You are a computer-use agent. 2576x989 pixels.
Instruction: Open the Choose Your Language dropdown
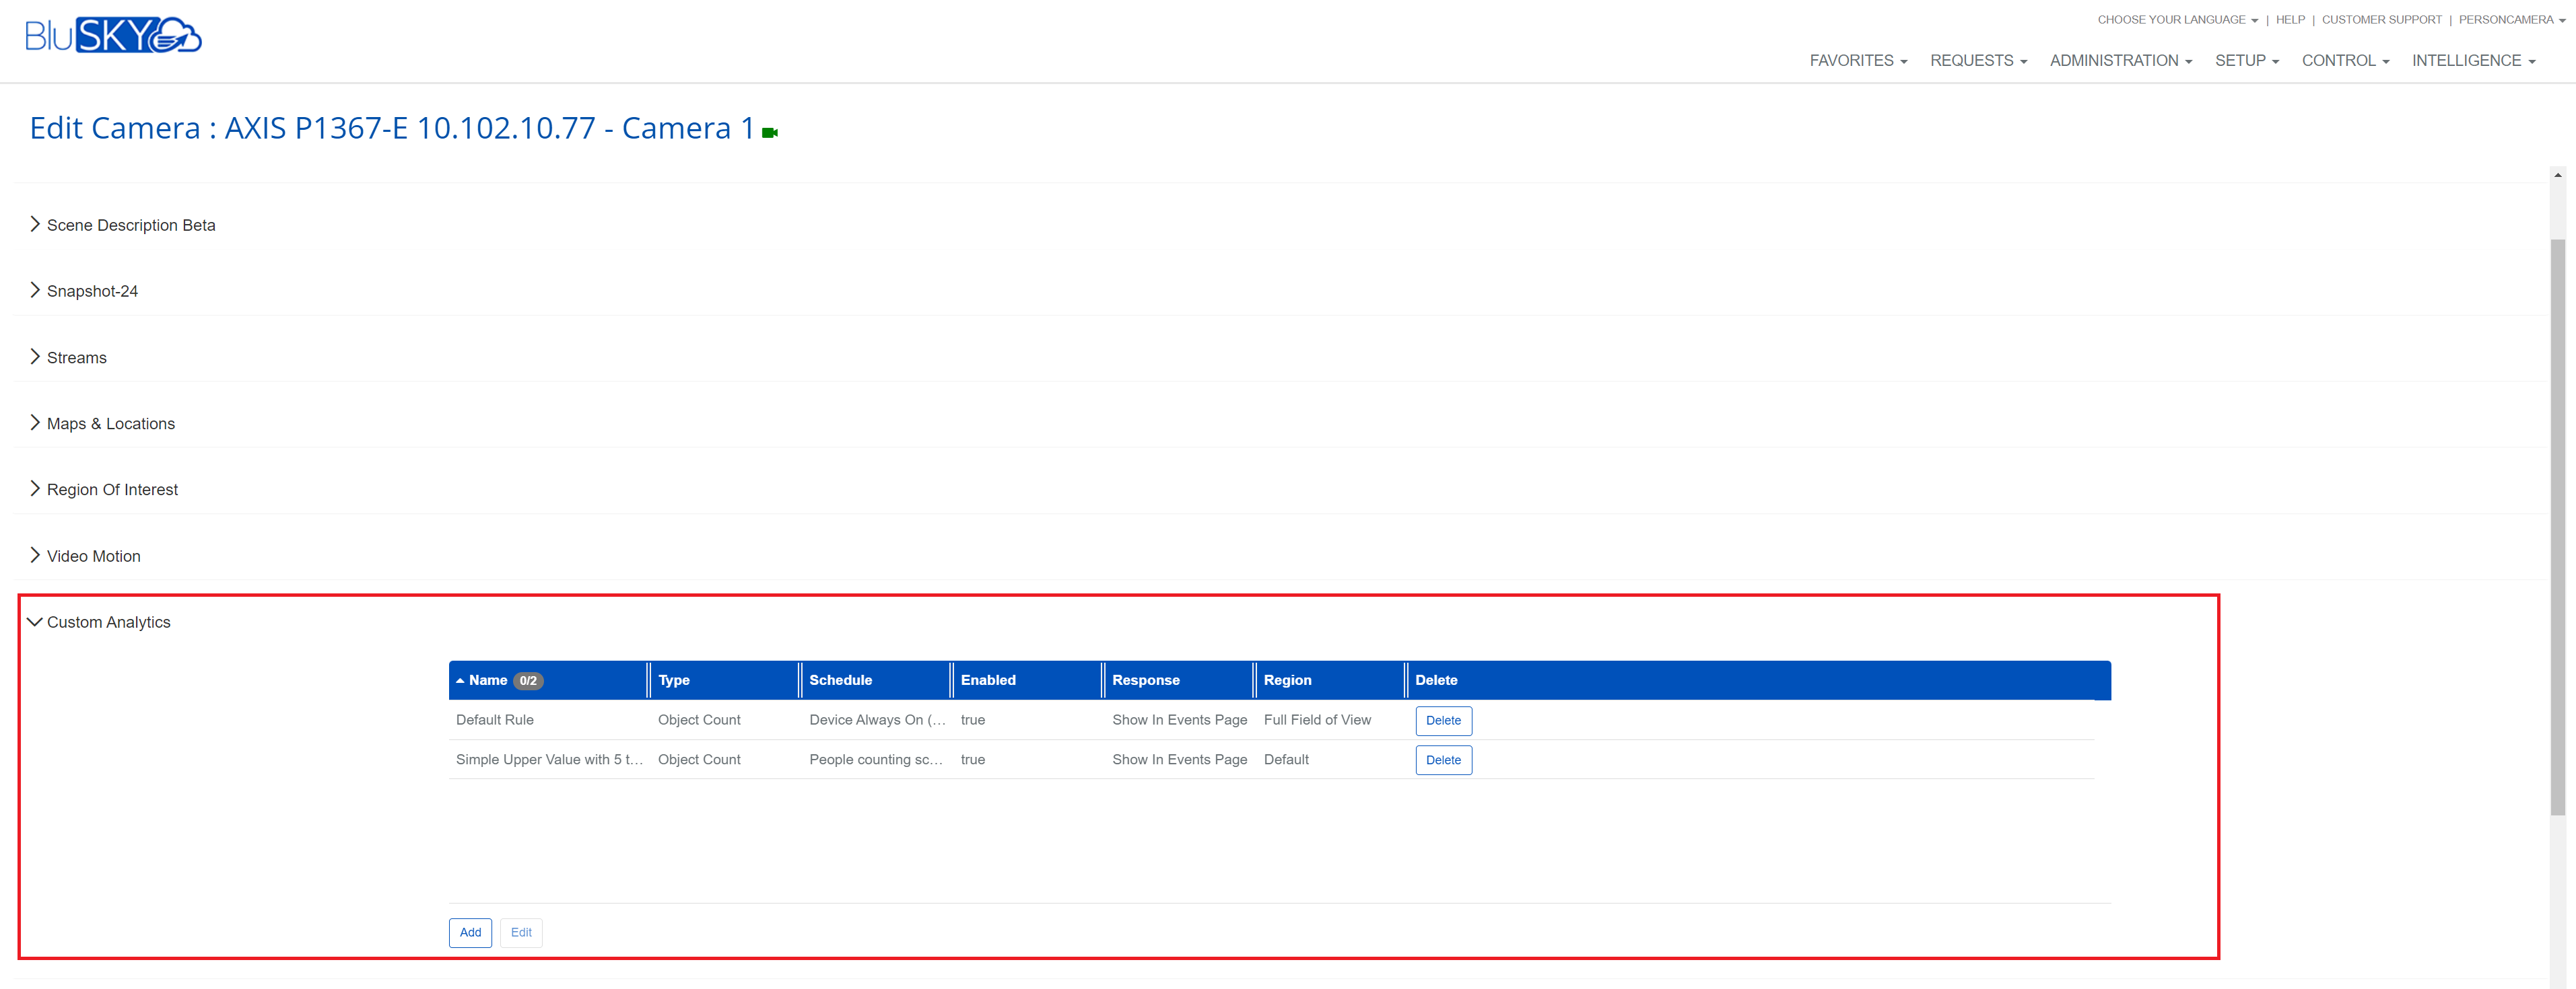2176,20
